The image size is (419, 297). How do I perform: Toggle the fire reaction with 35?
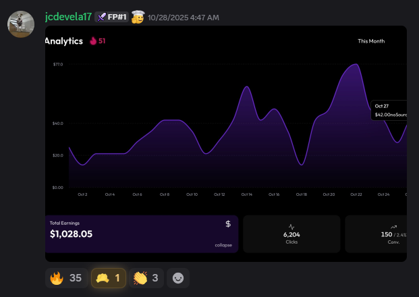(x=66, y=277)
